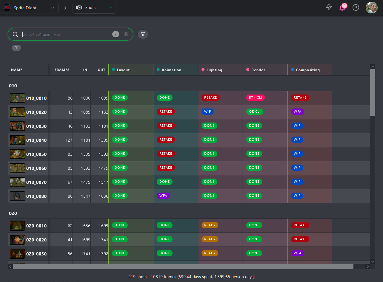Click the Compositing column header
The image size is (383, 282).
click(308, 70)
